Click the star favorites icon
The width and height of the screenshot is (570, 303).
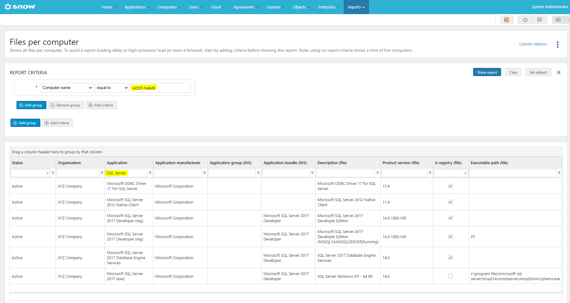[525, 20]
